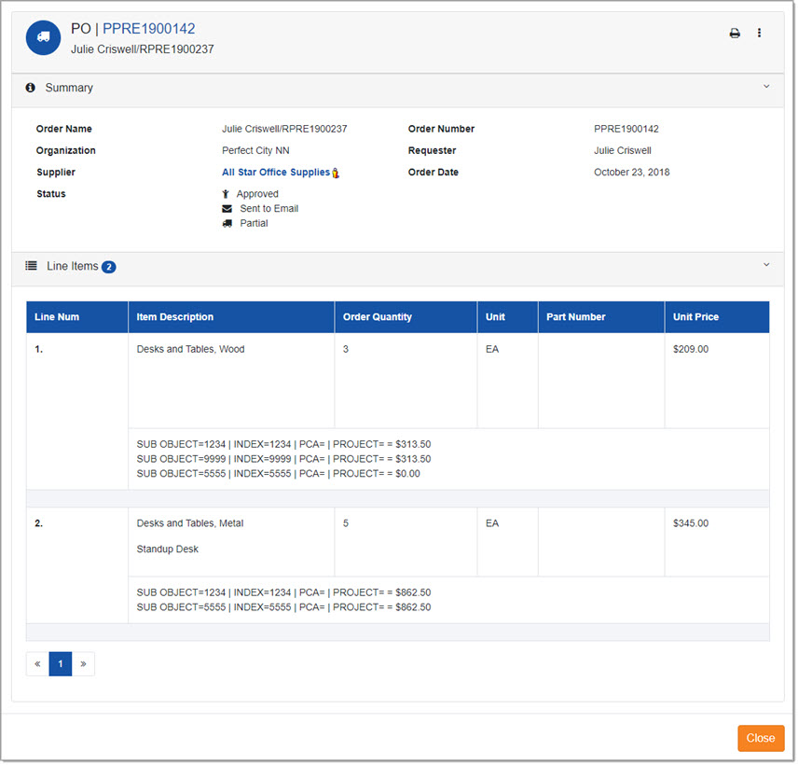This screenshot has width=798, height=765.
Task: Click the Part Number column header
Action: point(601,317)
